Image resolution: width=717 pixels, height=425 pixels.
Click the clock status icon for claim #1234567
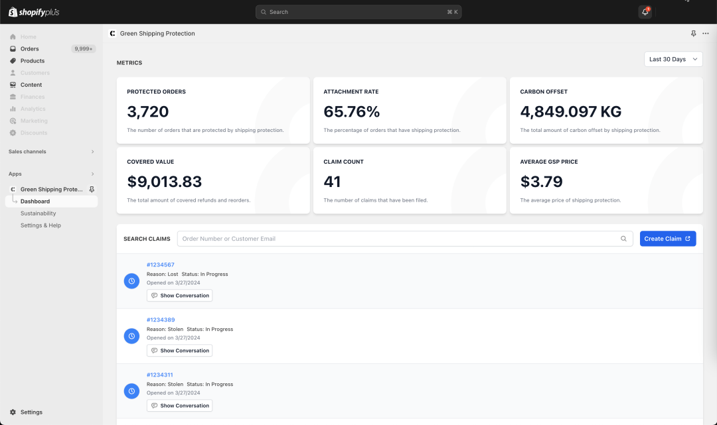click(x=131, y=281)
